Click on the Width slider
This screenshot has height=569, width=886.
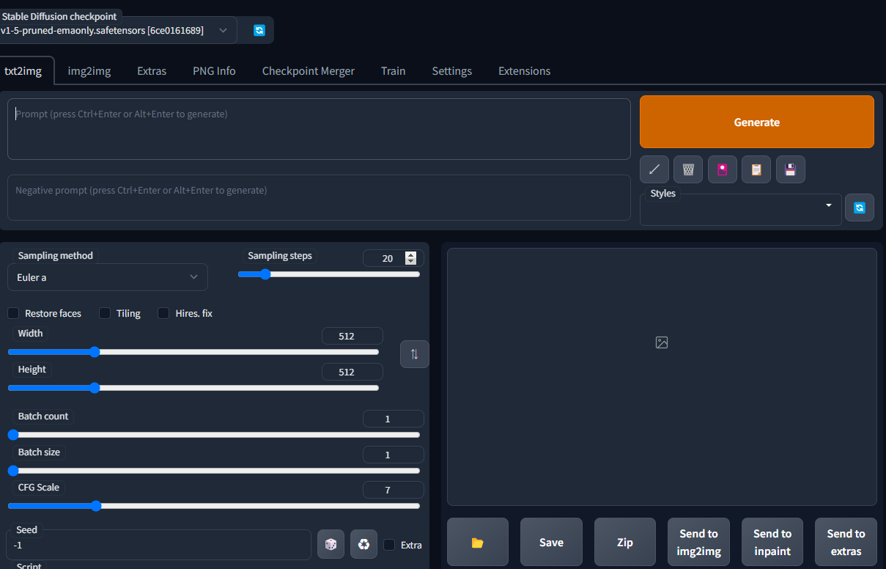(x=193, y=352)
